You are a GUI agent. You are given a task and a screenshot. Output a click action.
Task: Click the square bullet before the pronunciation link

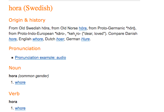click(x=12, y=58)
